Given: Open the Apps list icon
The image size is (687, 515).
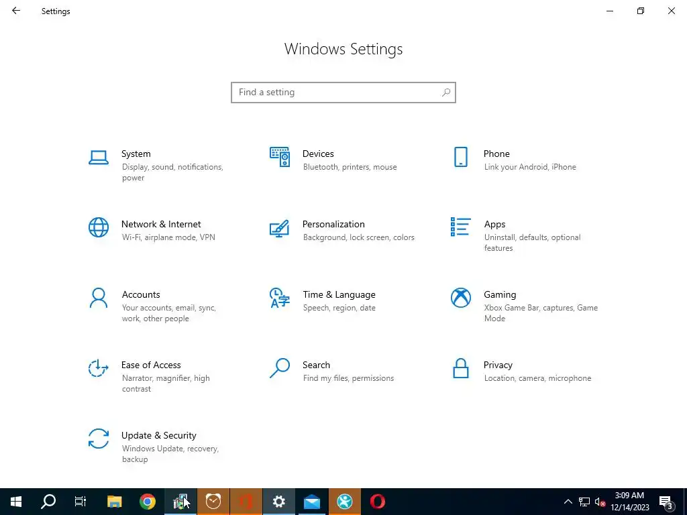Looking at the screenshot, I should coord(460,227).
